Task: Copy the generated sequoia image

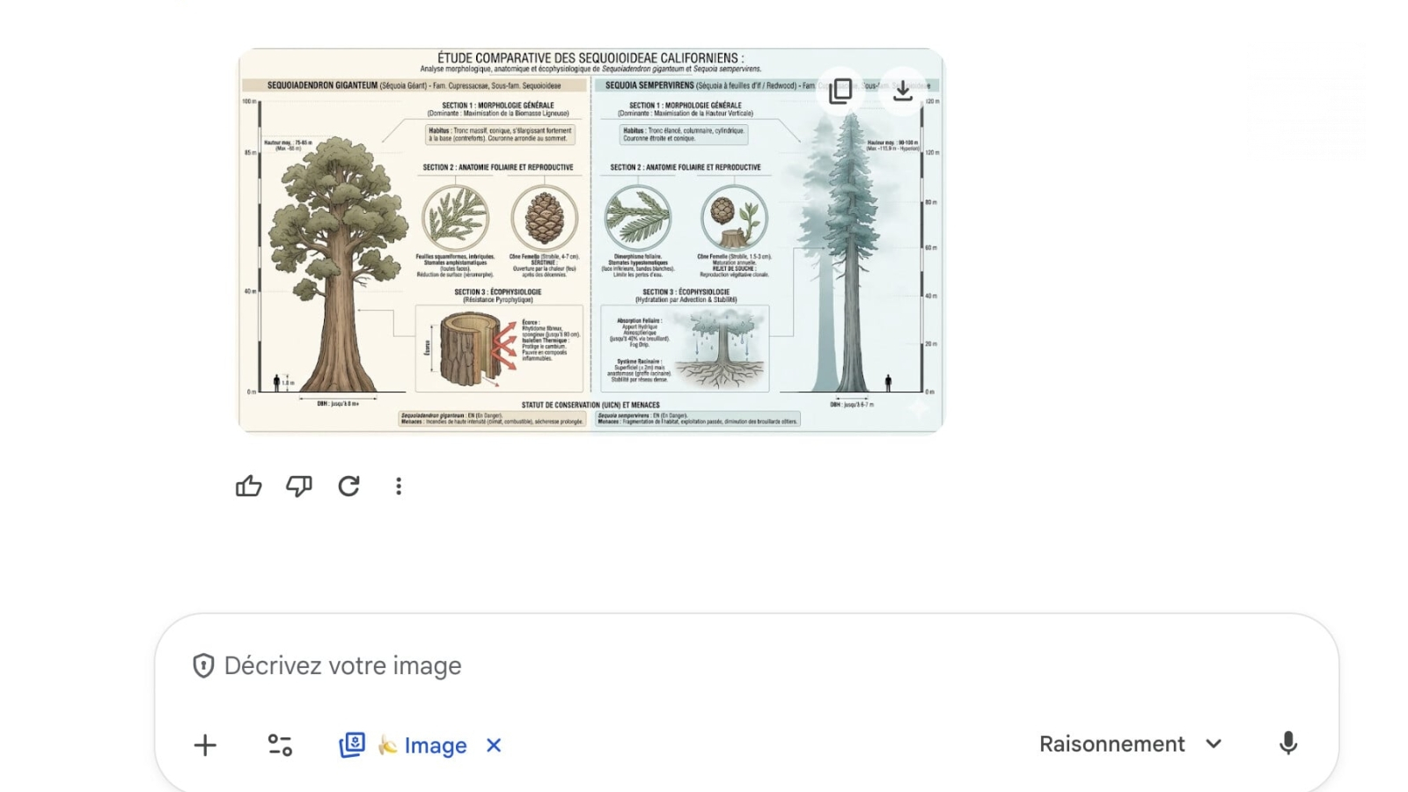Action: [840, 91]
